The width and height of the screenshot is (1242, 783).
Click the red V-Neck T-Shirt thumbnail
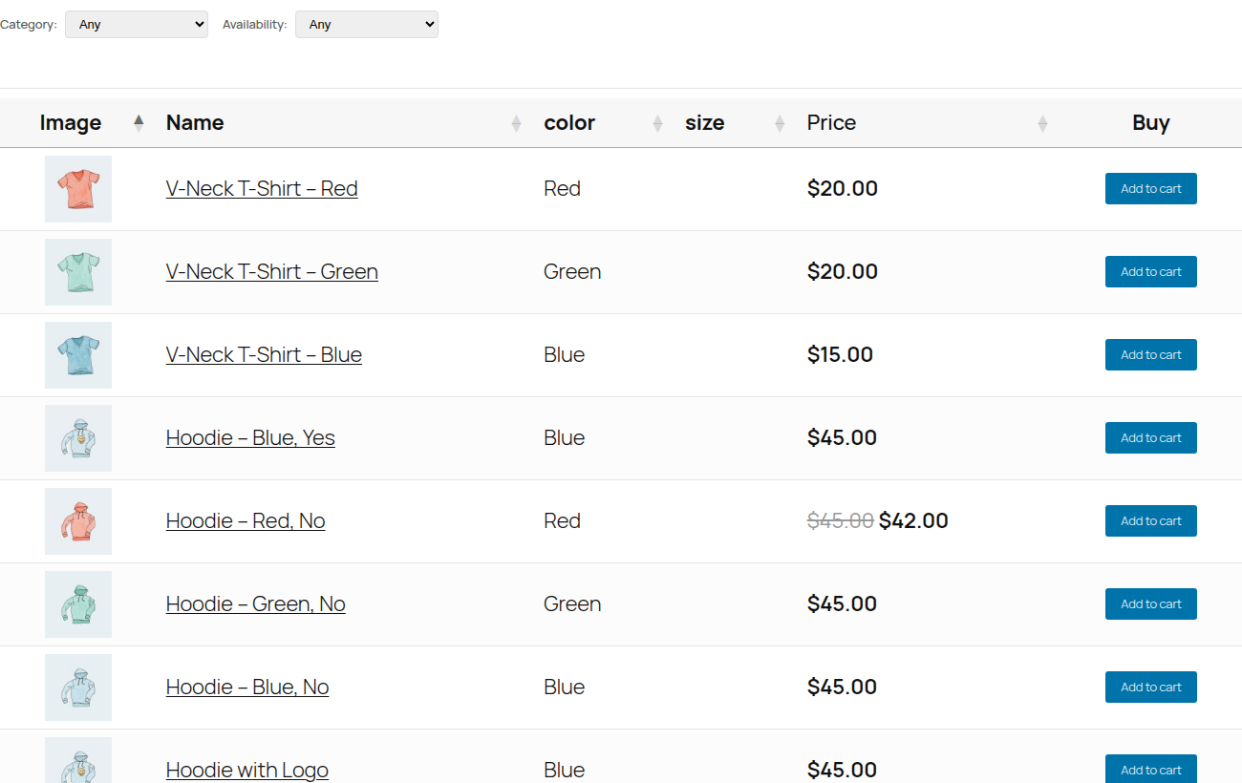pos(78,189)
